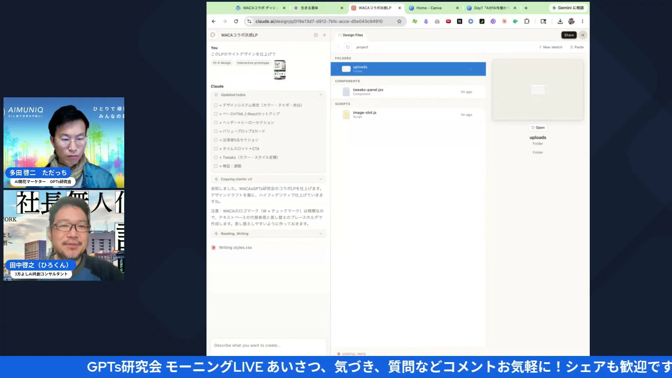This screenshot has width=672, height=378.
Task: Click the black square moon extension icon
Action: point(482,21)
